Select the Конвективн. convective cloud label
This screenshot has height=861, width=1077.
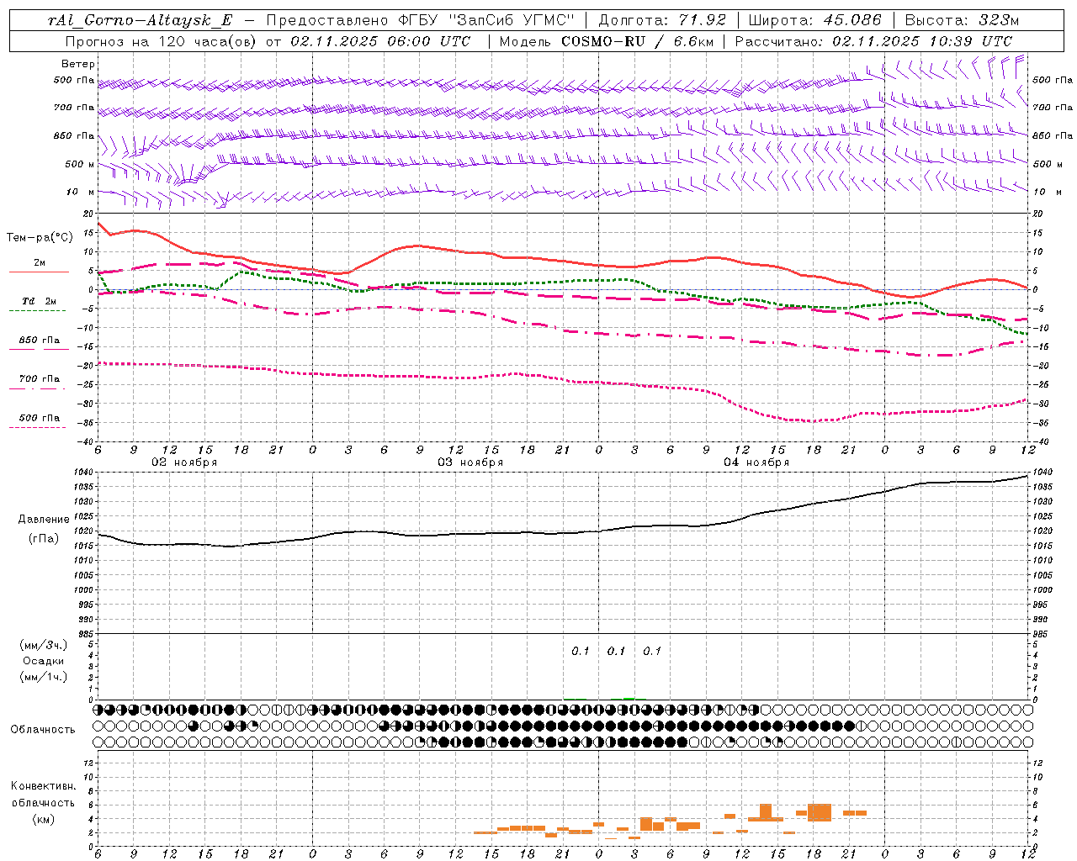click(43, 786)
